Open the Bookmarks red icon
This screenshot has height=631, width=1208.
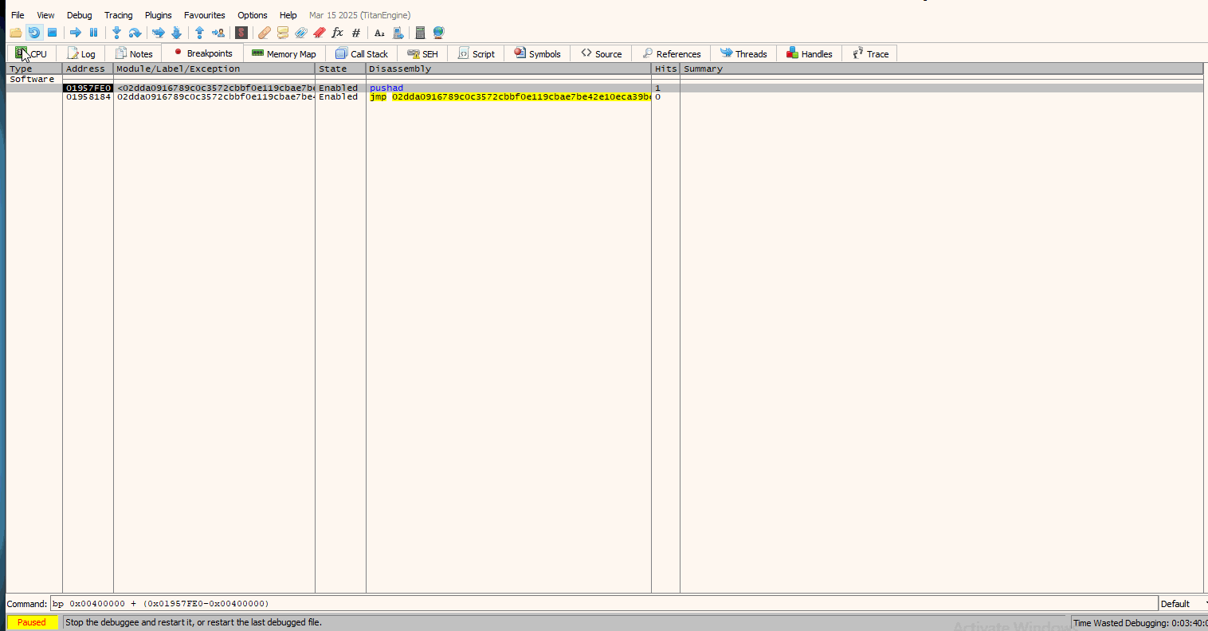click(x=319, y=33)
